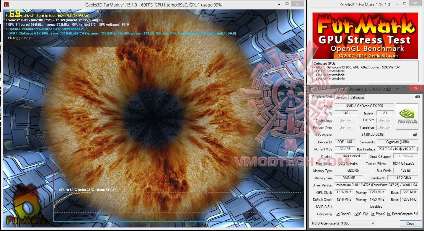The height and width of the screenshot is (231, 424).
Task: Click the Pixel Fillrate value 38.9 GPixel/s
Action: [x=349, y=163]
